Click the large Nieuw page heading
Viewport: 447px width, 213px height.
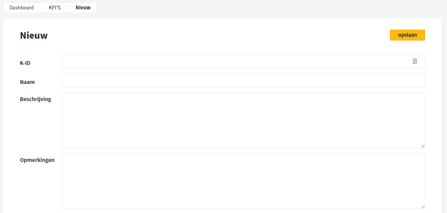click(33, 36)
